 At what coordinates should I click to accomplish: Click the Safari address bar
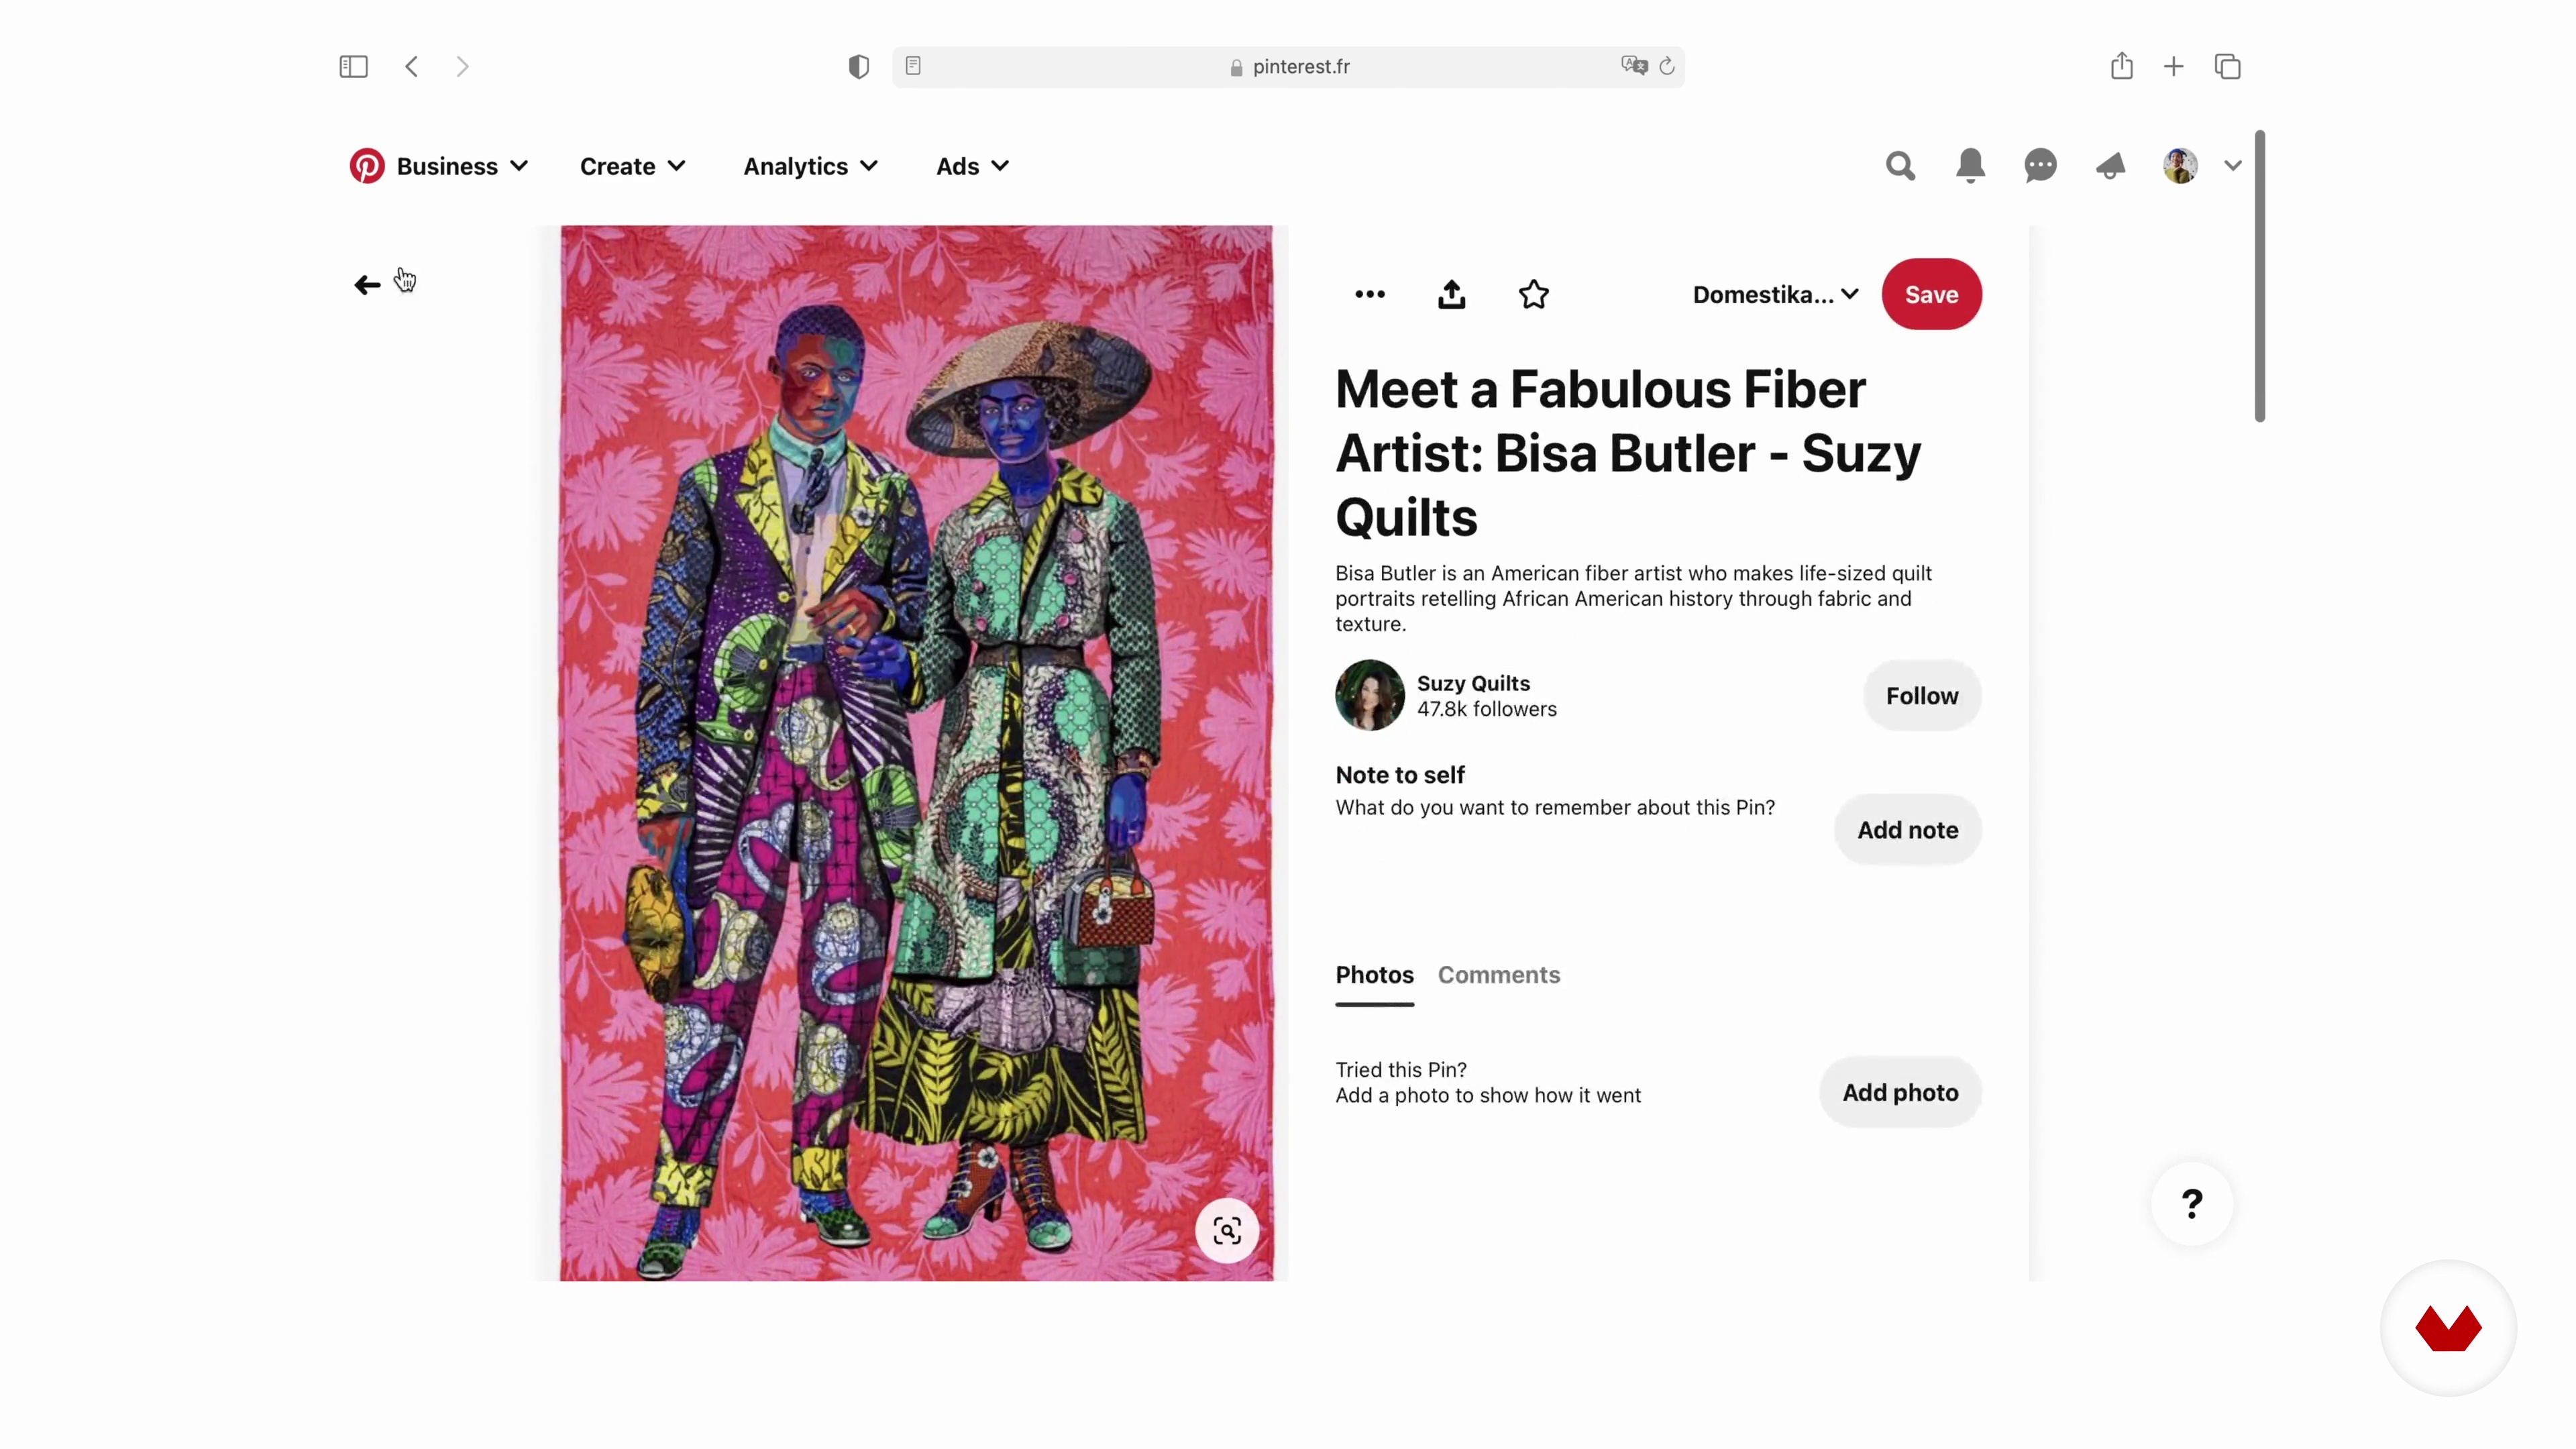coord(1288,66)
